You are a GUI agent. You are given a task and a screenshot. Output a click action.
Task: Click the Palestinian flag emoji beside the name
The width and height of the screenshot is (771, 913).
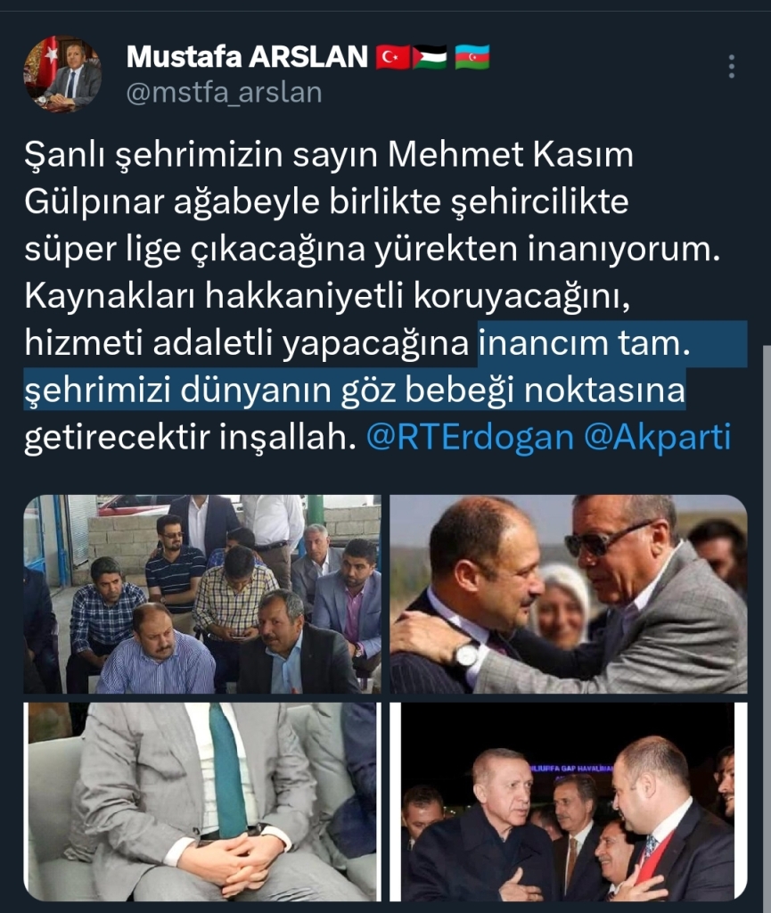point(430,57)
